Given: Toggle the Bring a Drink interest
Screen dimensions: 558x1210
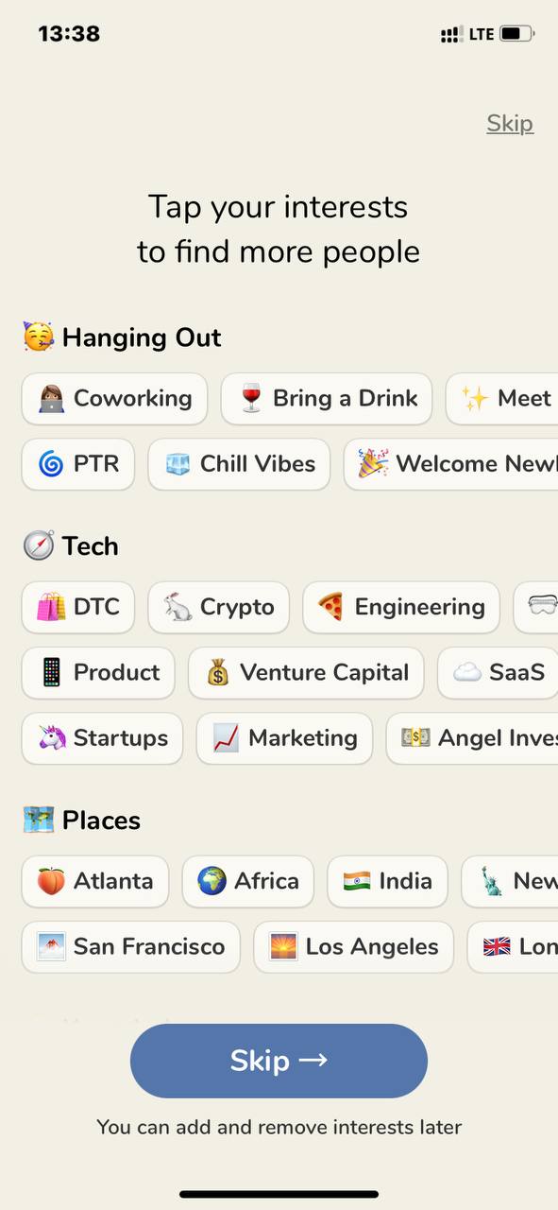Looking at the screenshot, I should [x=327, y=399].
